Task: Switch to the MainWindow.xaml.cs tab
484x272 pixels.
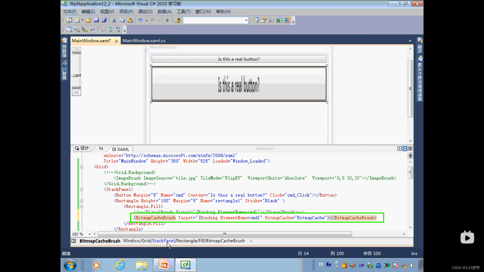Action: tap(144, 41)
